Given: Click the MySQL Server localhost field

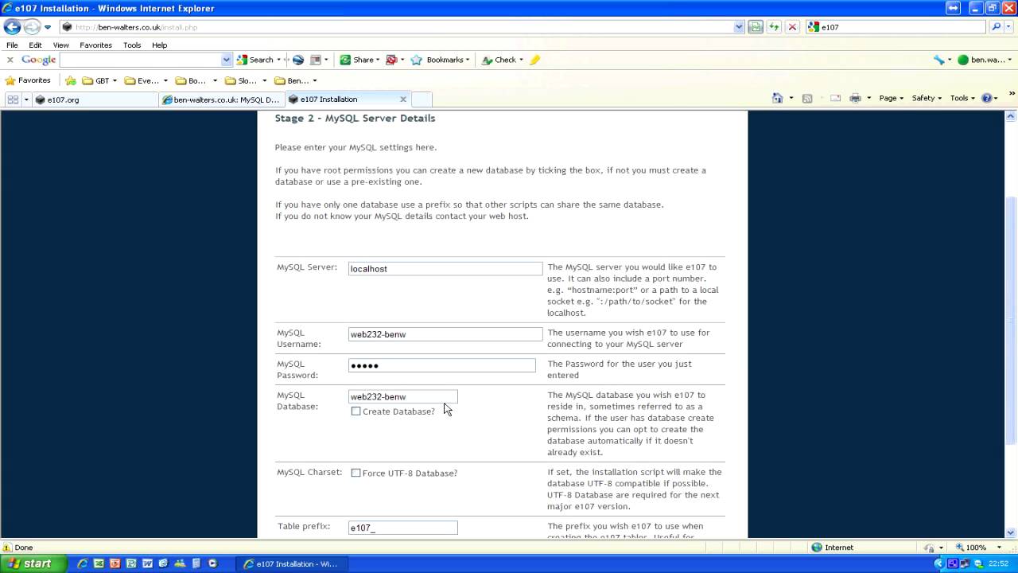Looking at the screenshot, I should [x=445, y=269].
